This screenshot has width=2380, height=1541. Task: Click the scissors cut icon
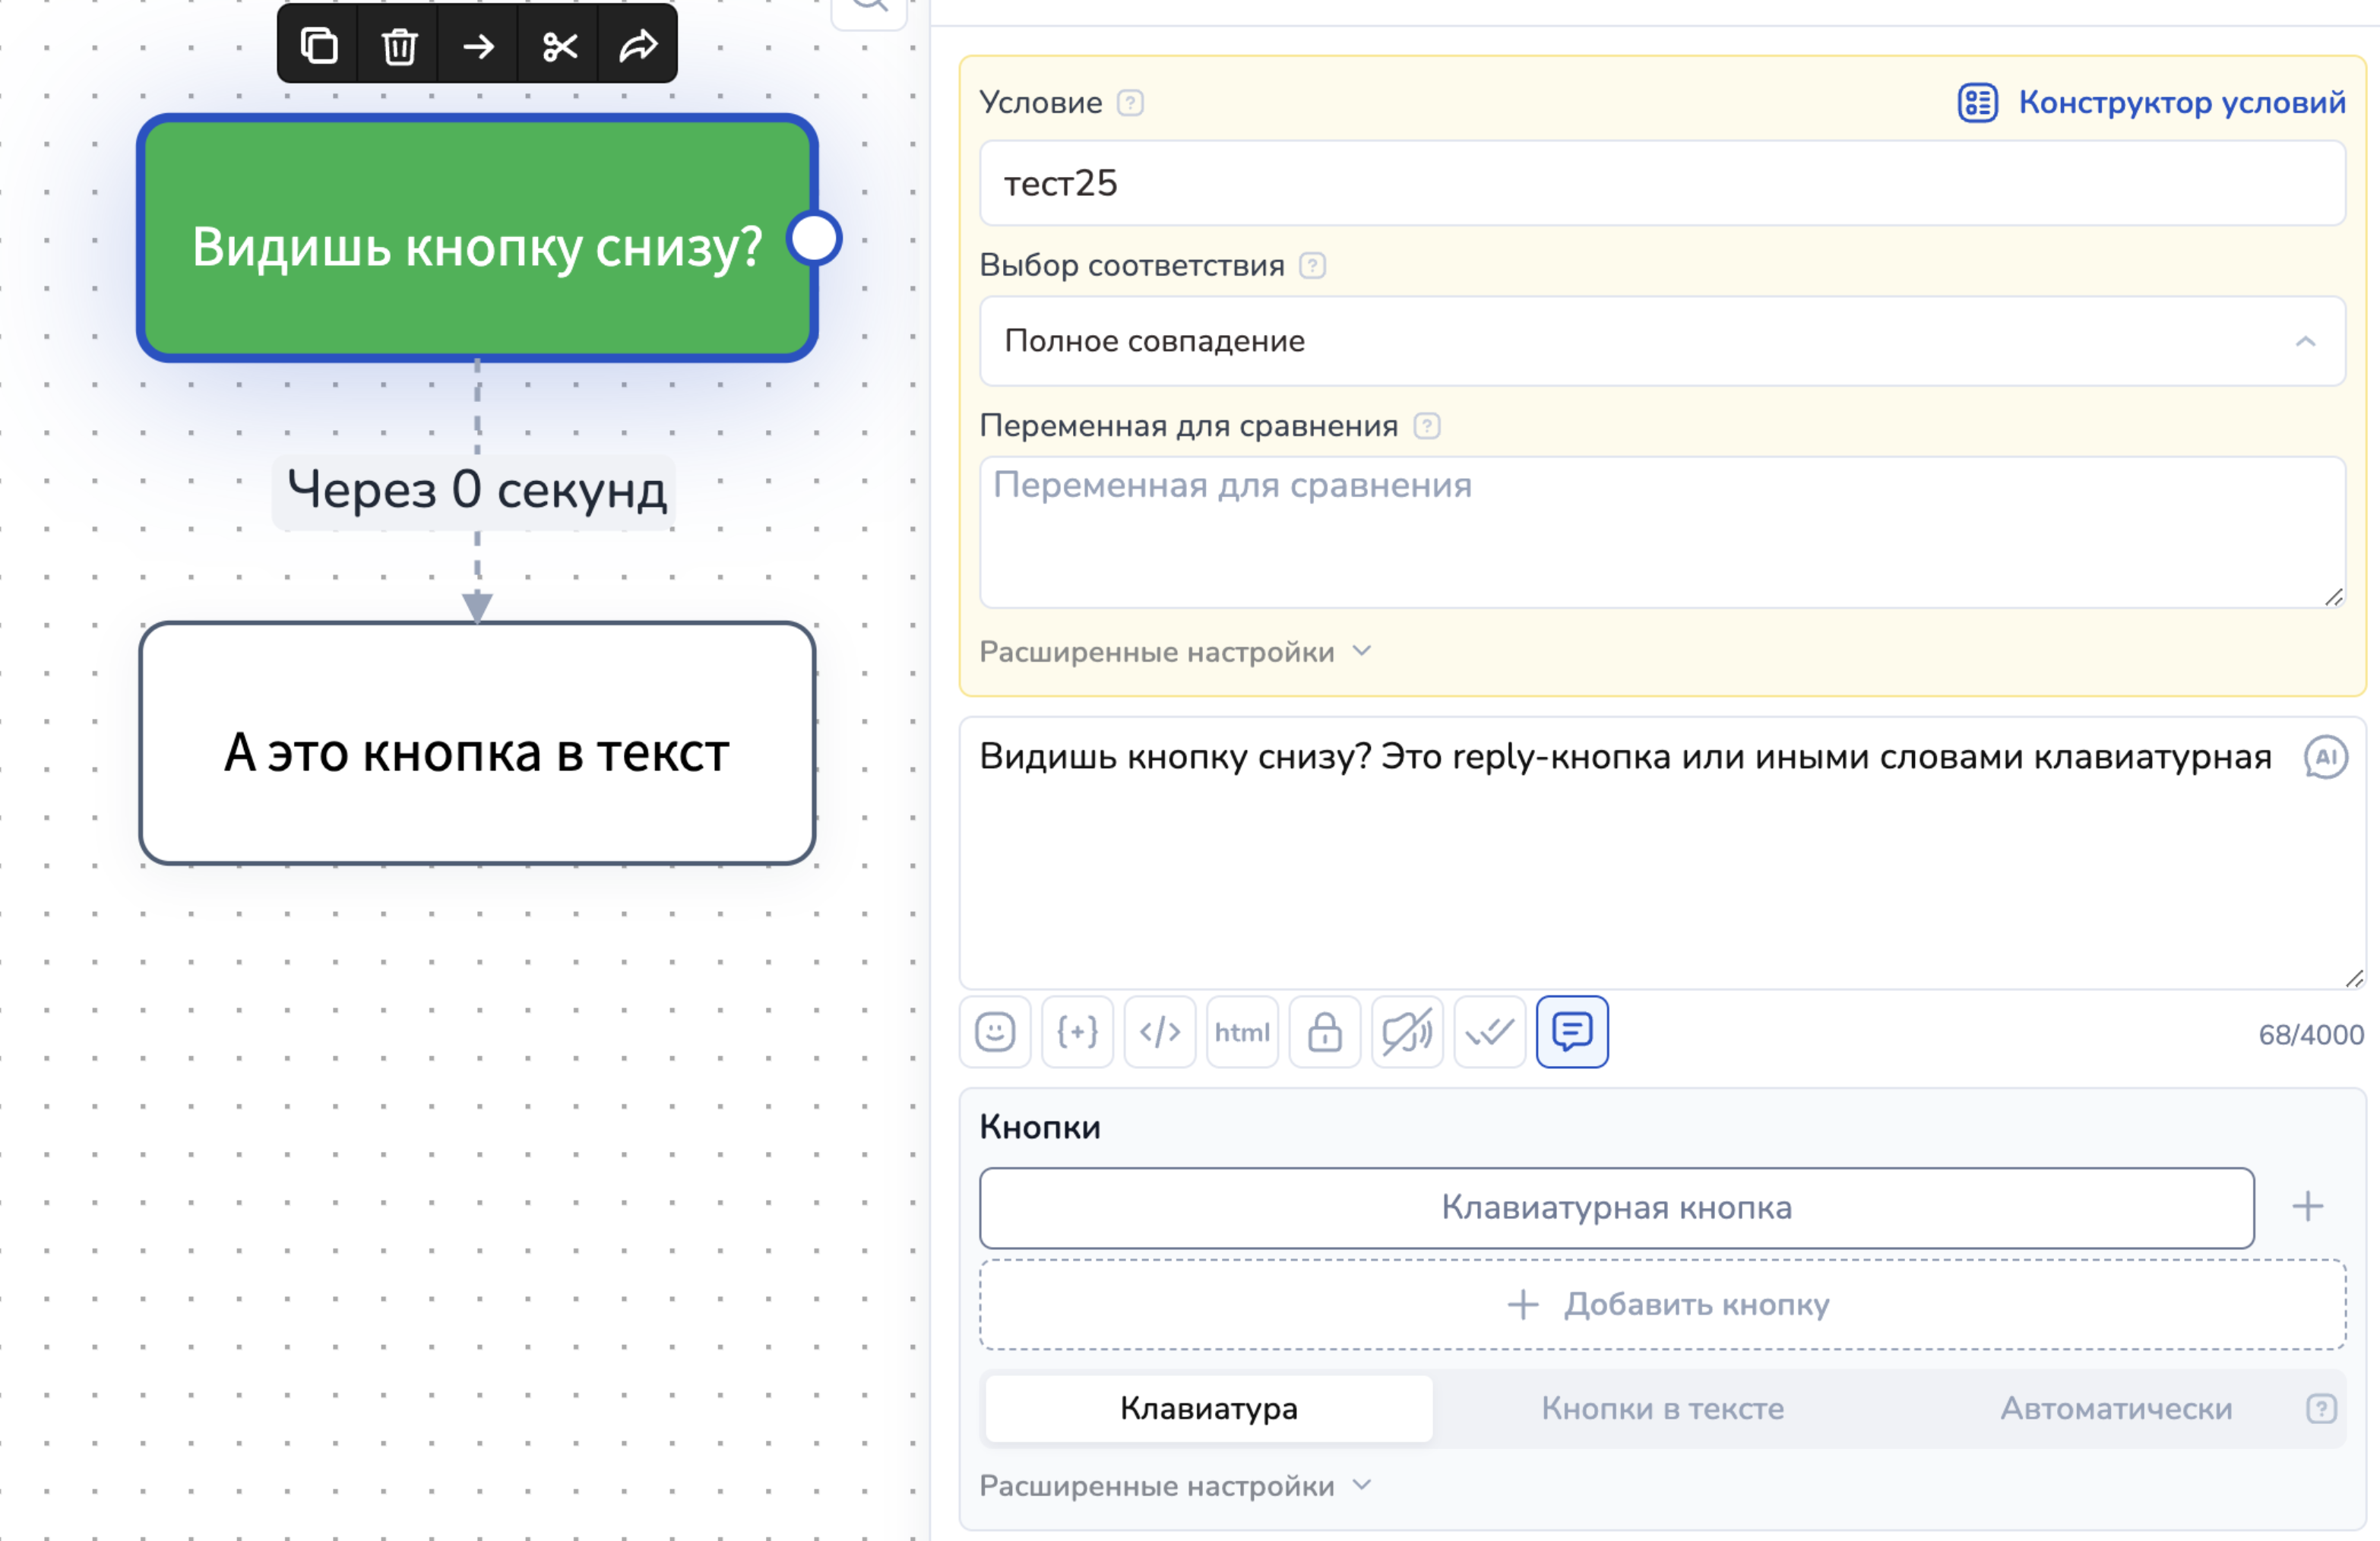pyautogui.click(x=559, y=46)
